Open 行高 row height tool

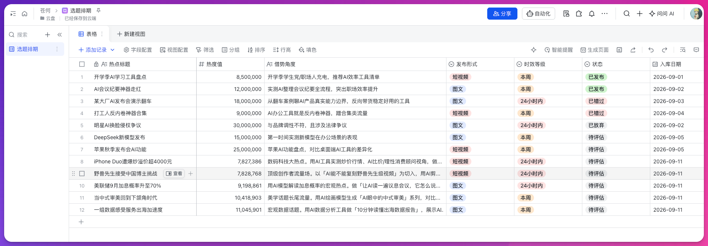(282, 50)
